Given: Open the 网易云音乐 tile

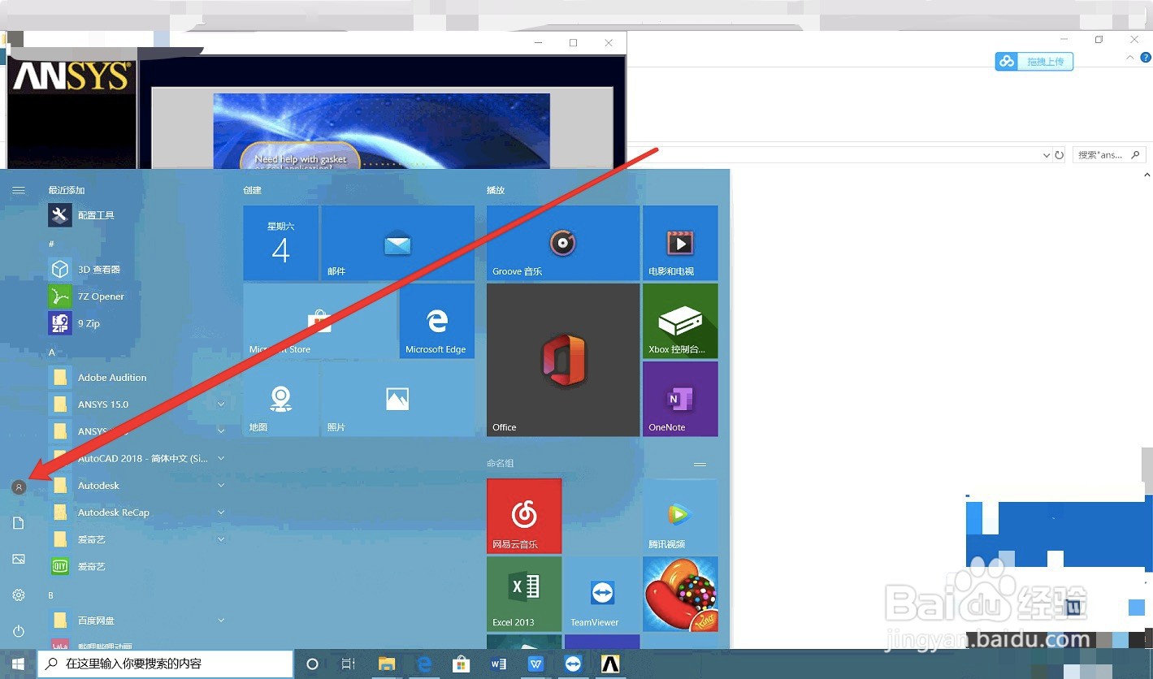Looking at the screenshot, I should (x=524, y=516).
